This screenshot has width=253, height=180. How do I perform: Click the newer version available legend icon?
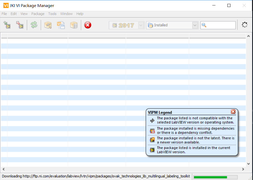point(152,140)
